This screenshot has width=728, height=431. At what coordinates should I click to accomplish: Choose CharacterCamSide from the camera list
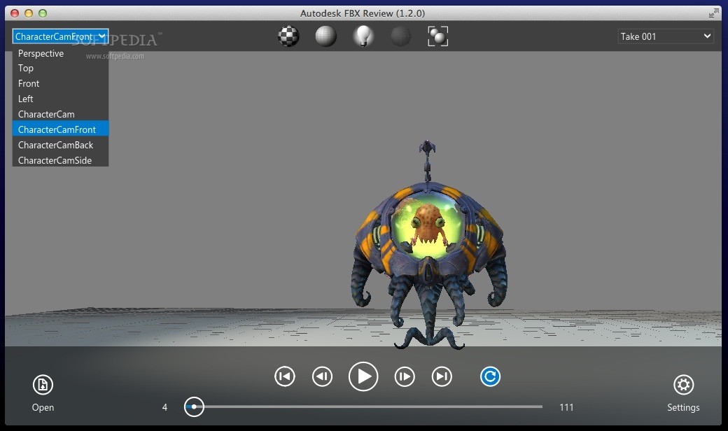tap(60, 160)
